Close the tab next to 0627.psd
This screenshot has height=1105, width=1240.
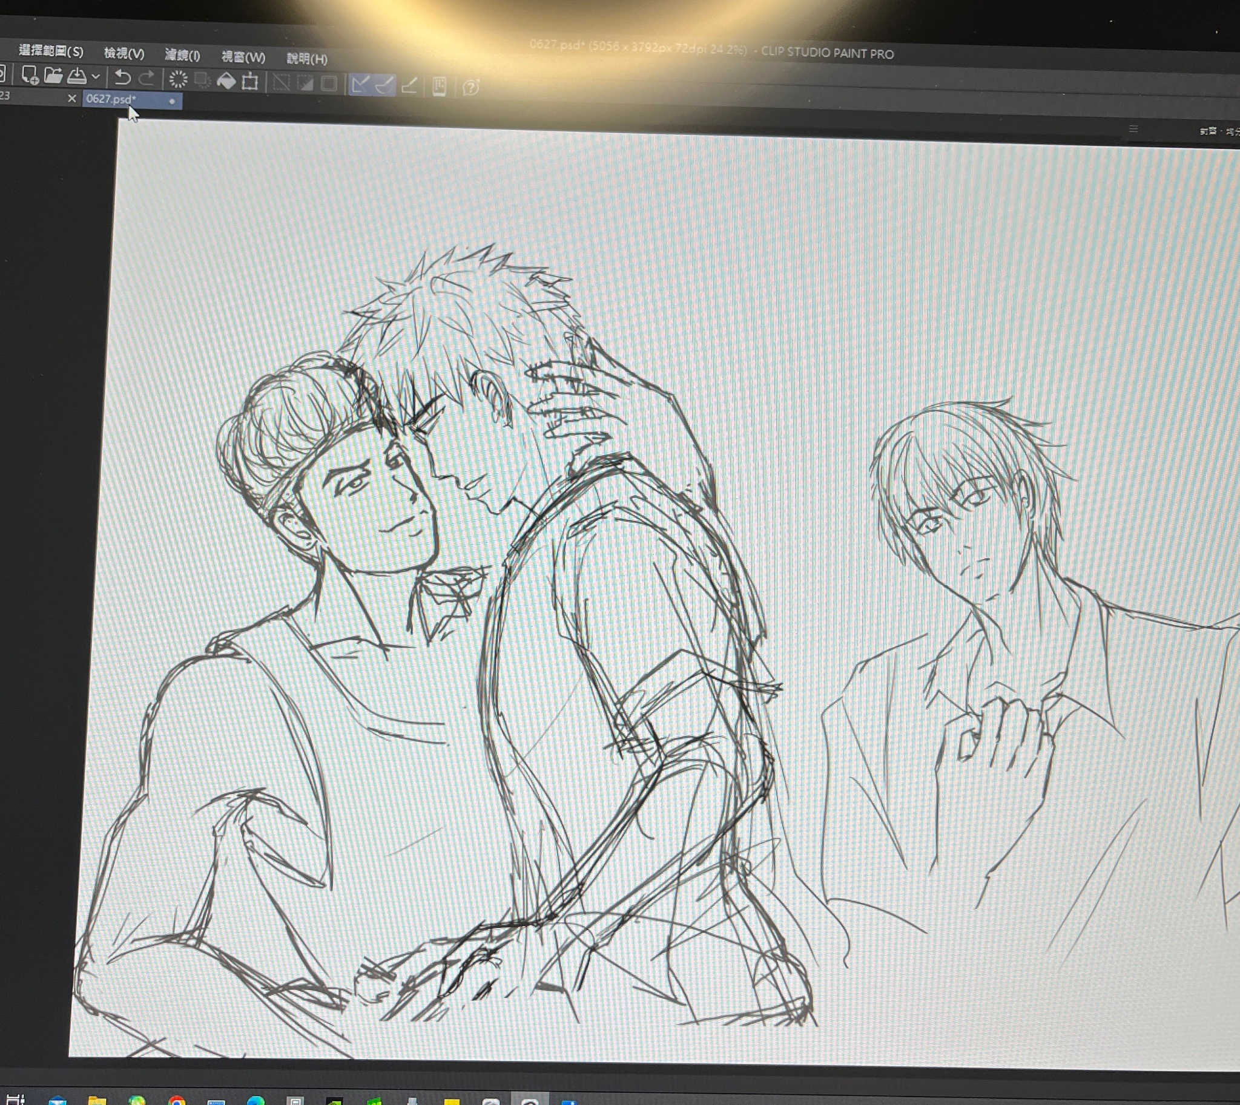71,98
